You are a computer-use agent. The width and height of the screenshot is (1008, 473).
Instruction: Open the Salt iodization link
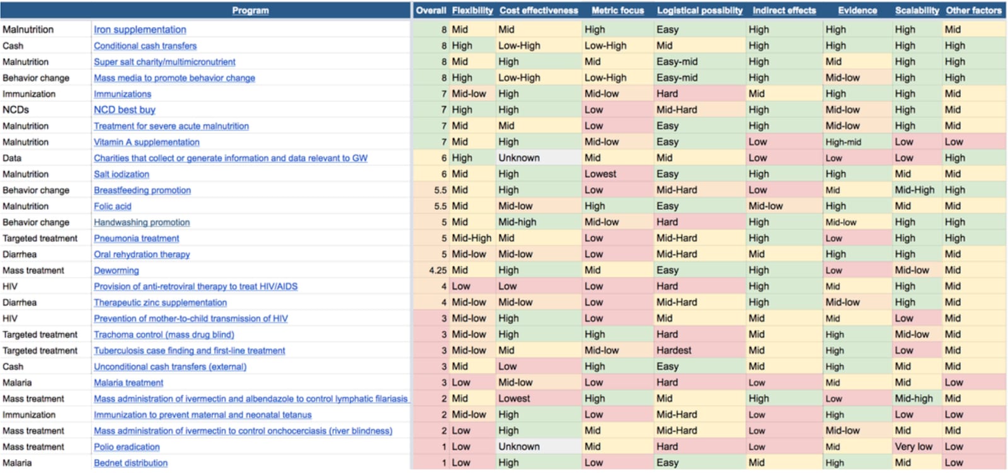coord(121,174)
